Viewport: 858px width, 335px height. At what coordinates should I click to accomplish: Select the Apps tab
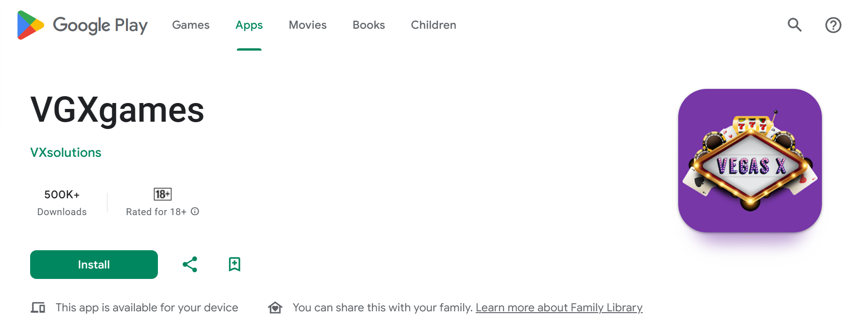249,25
